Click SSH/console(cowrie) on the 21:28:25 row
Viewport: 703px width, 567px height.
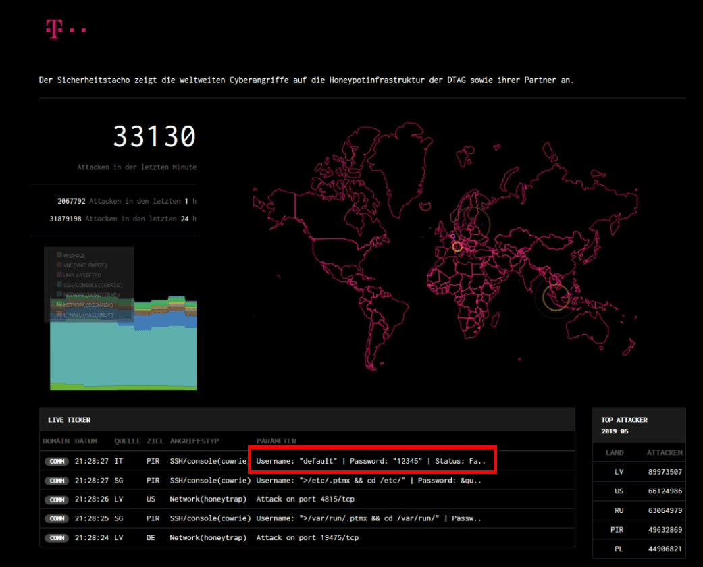point(210,518)
